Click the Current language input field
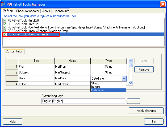This screenshot has width=167, height=127. click(83, 101)
